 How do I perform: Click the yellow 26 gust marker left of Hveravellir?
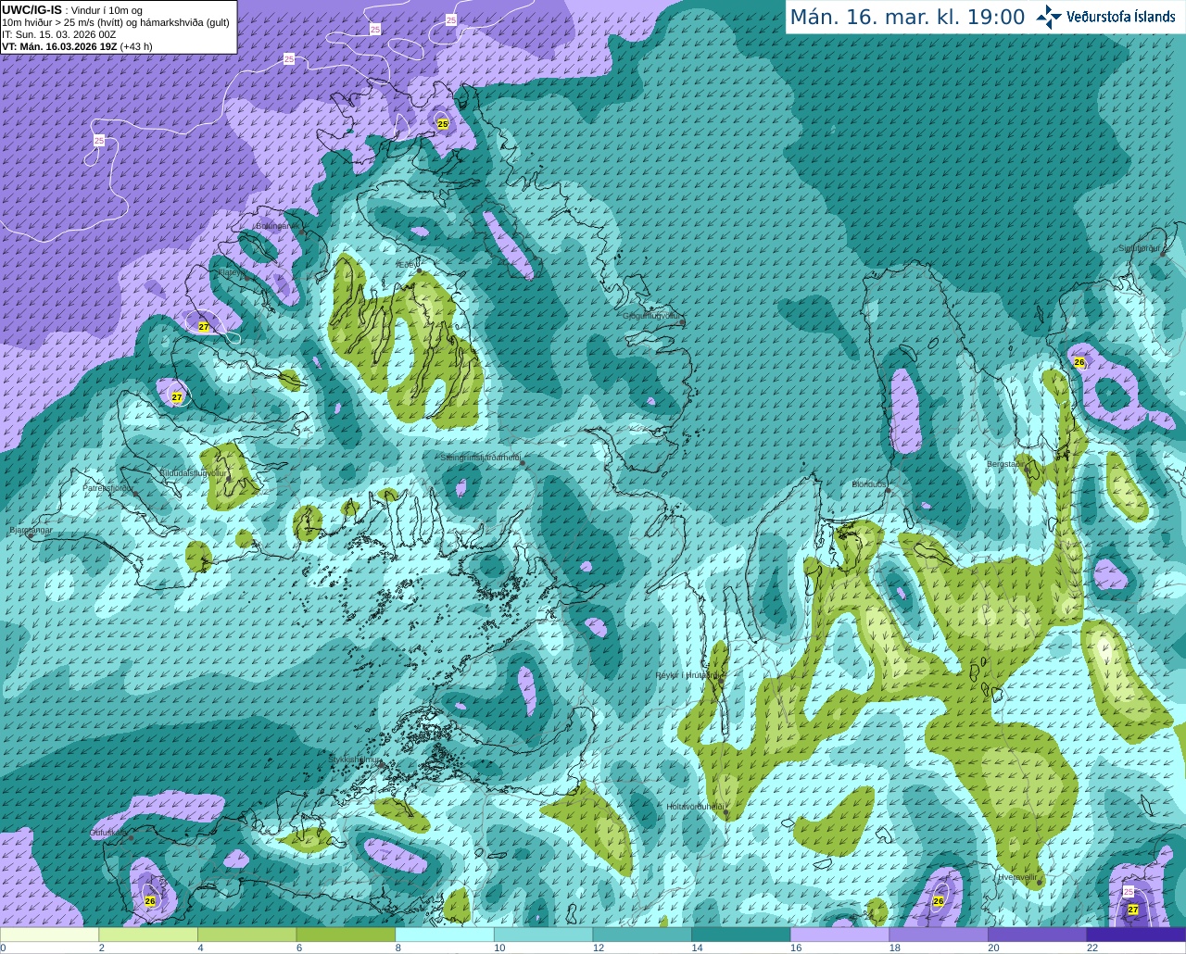[x=939, y=901]
